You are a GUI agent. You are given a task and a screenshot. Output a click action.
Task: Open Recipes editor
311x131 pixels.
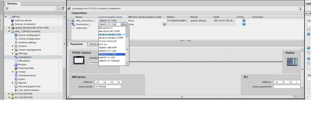pyautogui.click(x=22, y=64)
